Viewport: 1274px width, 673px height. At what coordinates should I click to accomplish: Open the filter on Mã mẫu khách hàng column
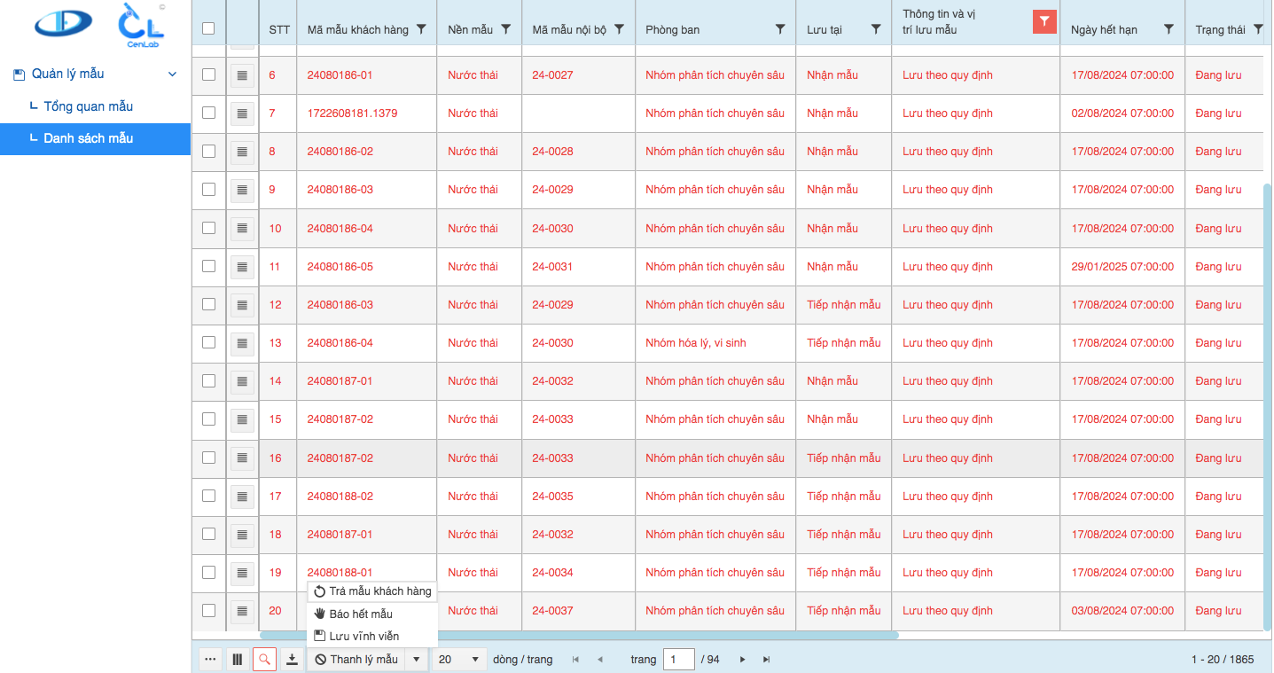click(x=421, y=29)
